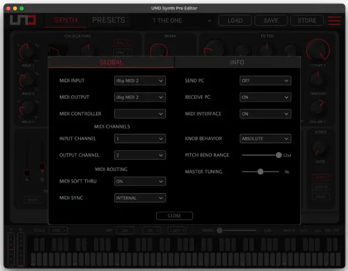Click the pitch wheel labeled P

pyautogui.click(x=11, y=250)
